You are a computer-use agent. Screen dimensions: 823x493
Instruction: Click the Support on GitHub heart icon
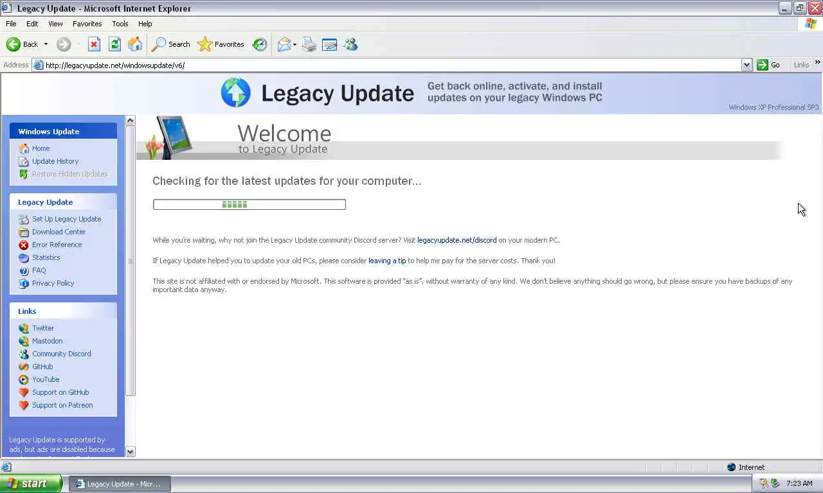pos(24,392)
